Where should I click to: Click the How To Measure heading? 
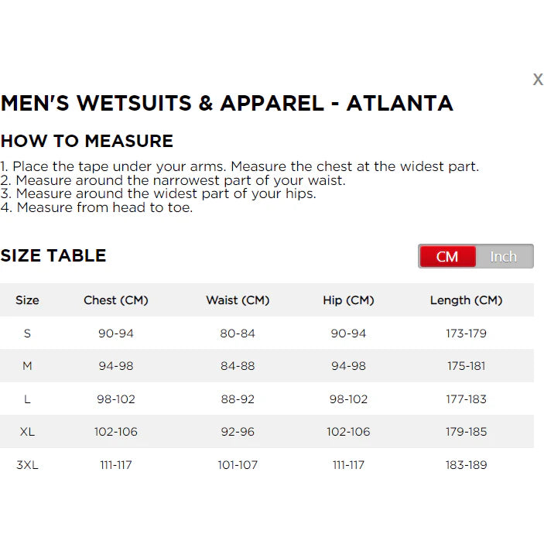pyautogui.click(x=87, y=141)
